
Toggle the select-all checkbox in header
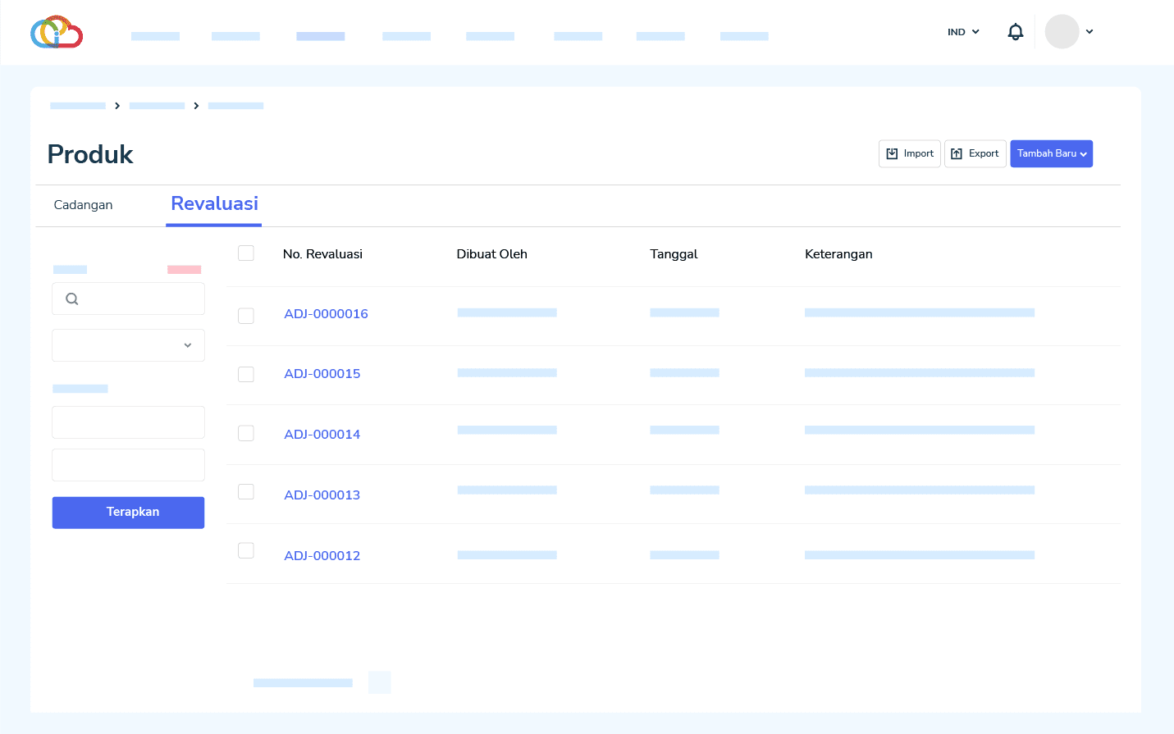click(246, 253)
